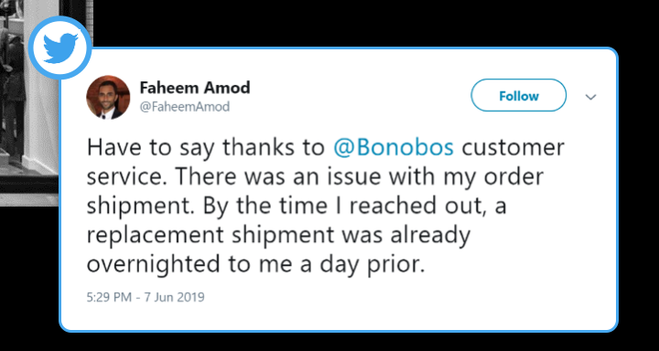Click the 5:29 PM tweet timestamp

pos(109,297)
